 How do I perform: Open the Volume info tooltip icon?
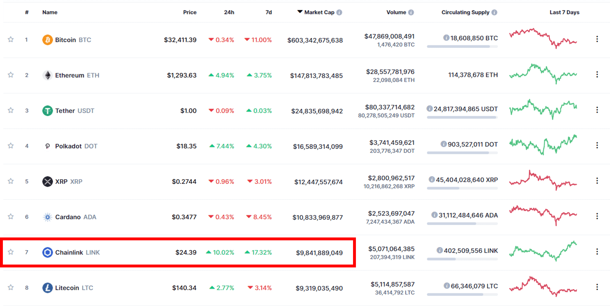point(411,12)
